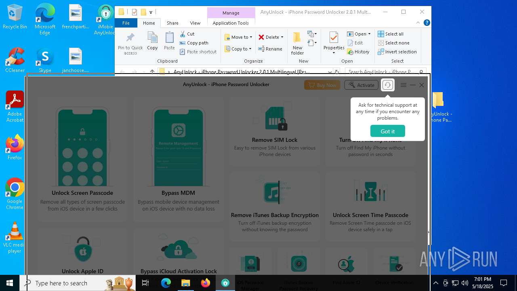Open the Application Tools tab
The height and width of the screenshot is (291, 517).
click(231, 23)
